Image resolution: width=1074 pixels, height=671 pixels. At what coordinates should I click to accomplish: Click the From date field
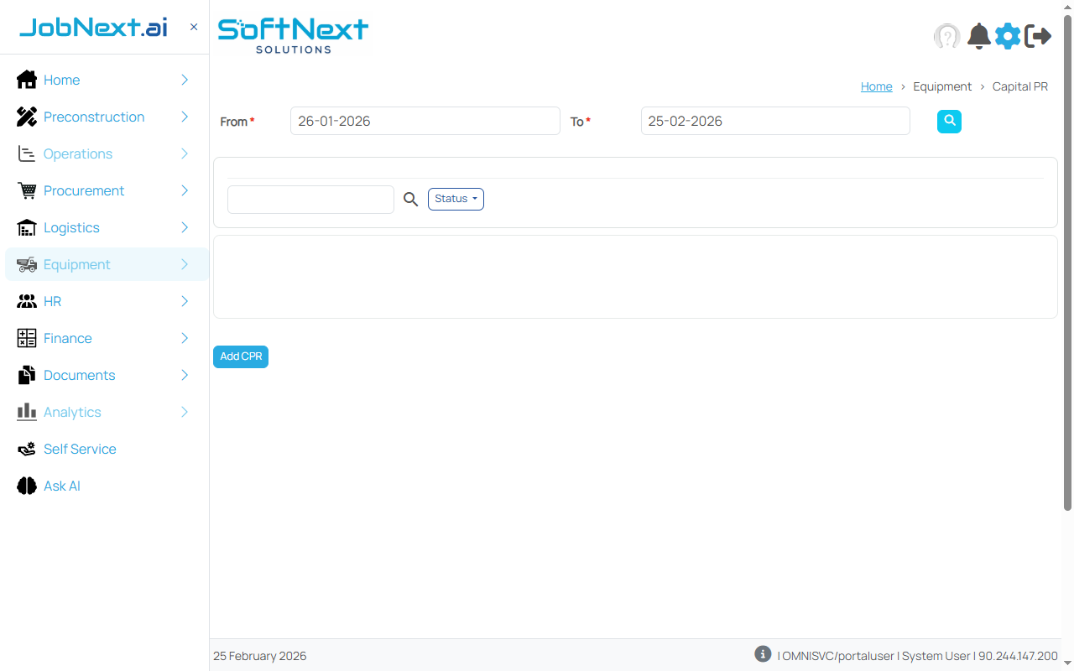coord(424,121)
